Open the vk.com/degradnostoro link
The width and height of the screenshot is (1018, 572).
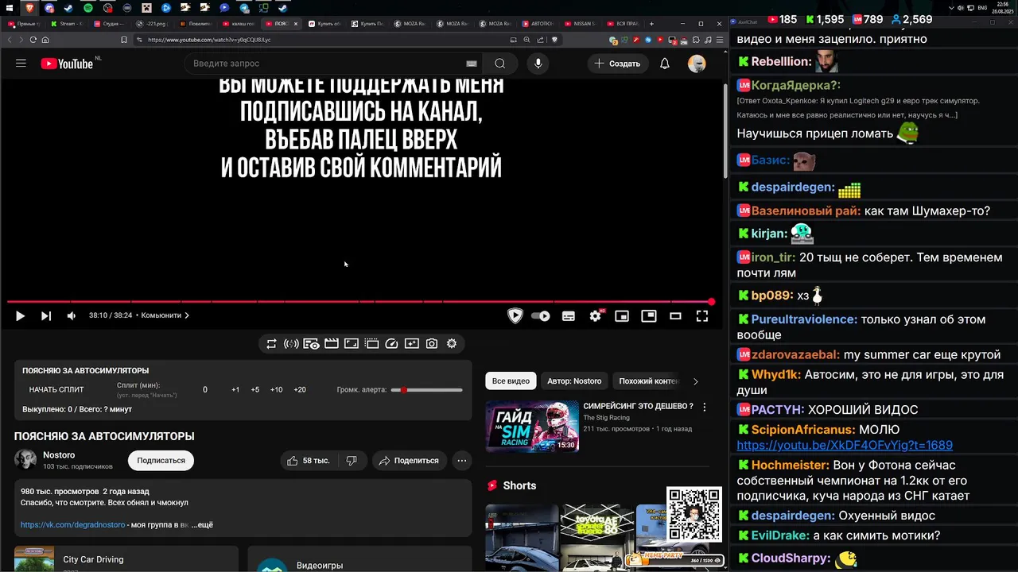(72, 525)
